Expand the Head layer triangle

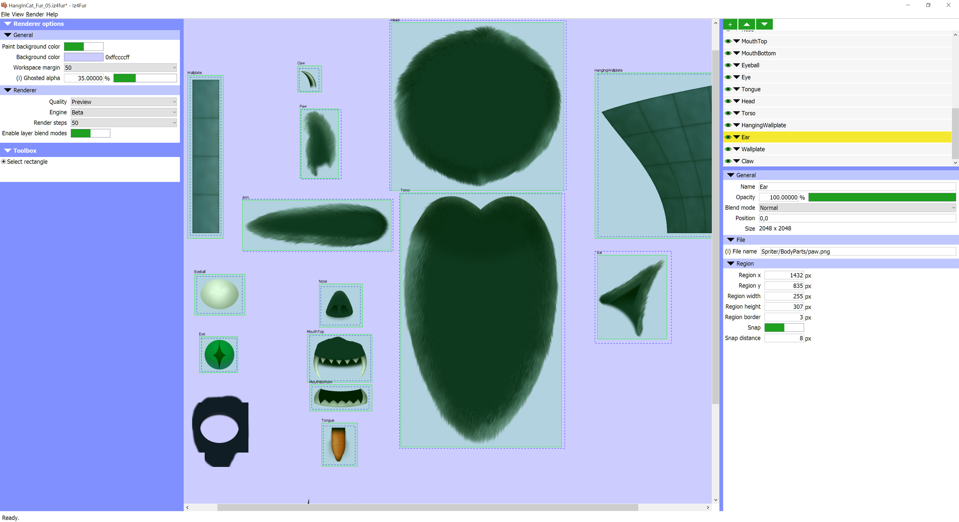pyautogui.click(x=736, y=101)
